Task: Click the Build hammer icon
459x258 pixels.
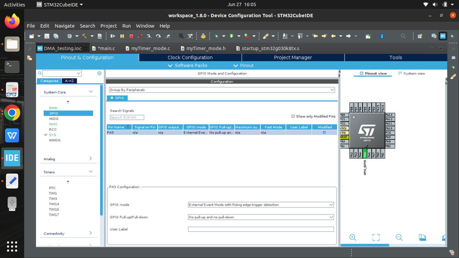Action: tap(85, 36)
